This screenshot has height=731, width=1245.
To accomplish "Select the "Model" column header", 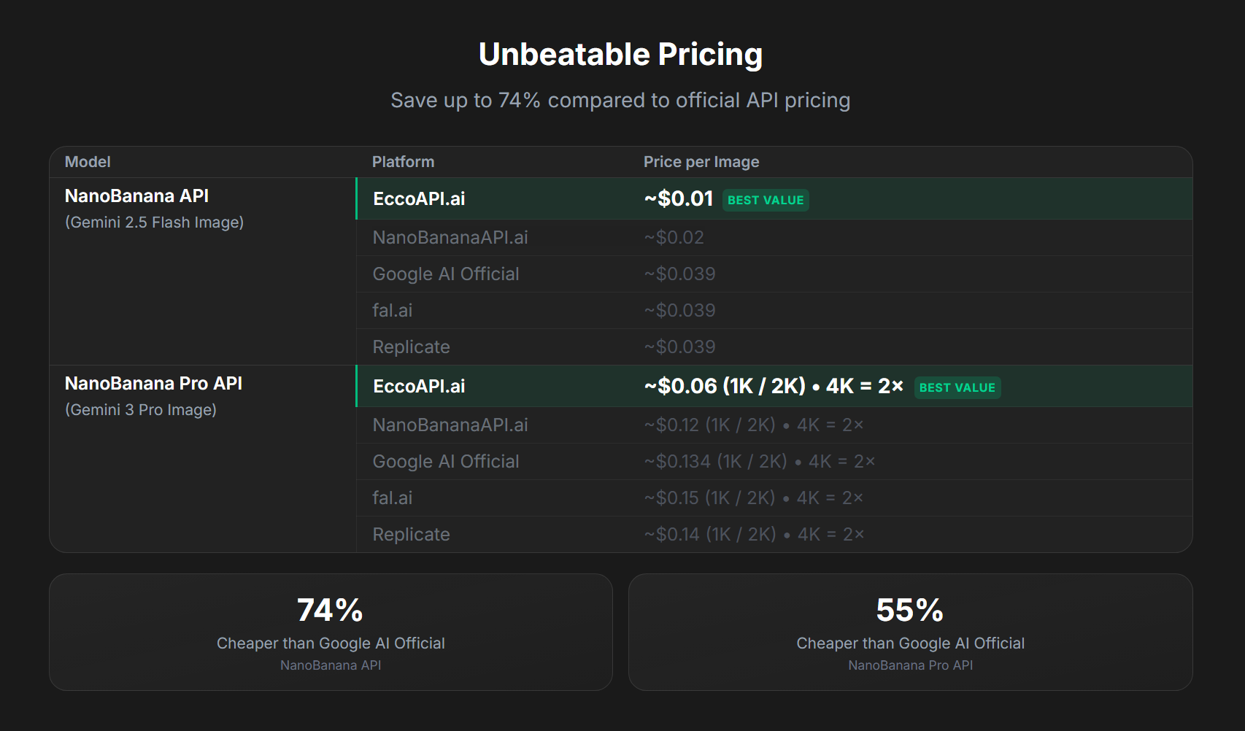I will tap(88, 162).
